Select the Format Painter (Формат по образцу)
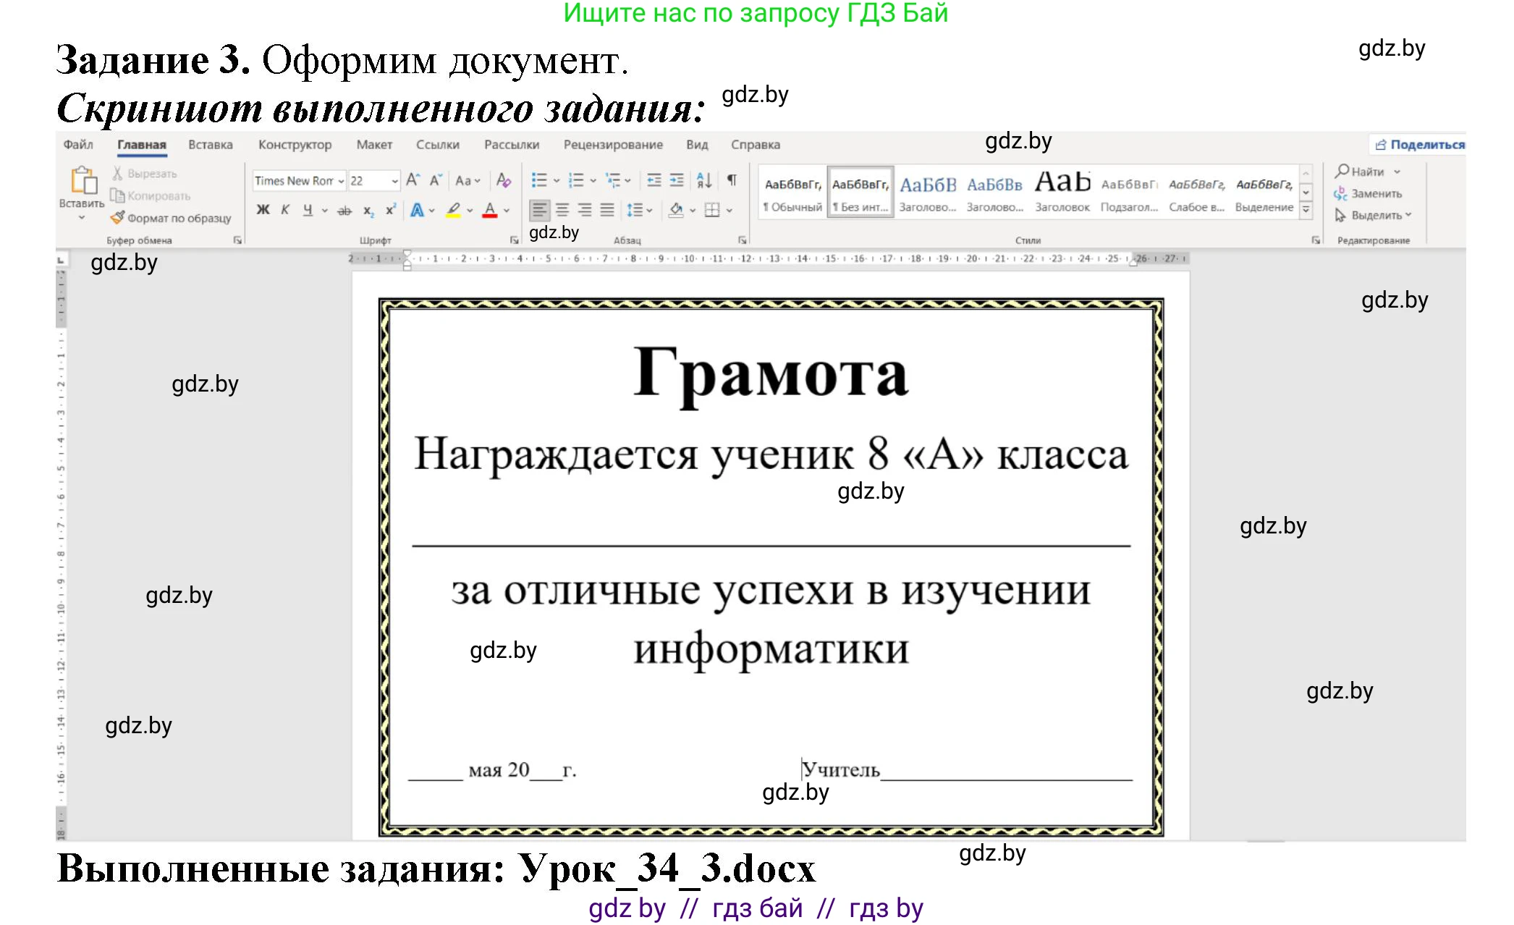The width and height of the screenshot is (1514, 925). click(x=119, y=218)
